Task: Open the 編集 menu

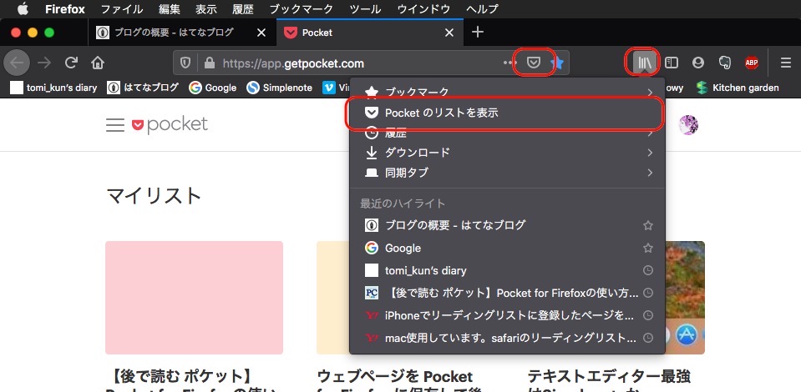Action: pyautogui.click(x=169, y=8)
